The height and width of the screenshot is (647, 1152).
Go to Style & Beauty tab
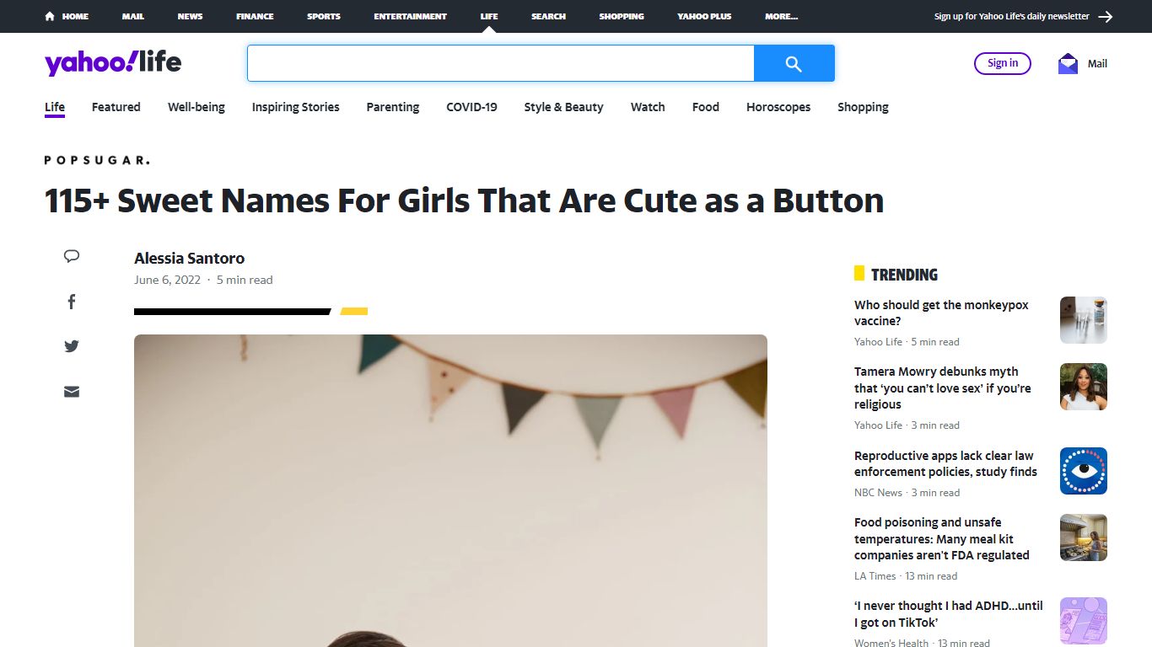(x=563, y=107)
